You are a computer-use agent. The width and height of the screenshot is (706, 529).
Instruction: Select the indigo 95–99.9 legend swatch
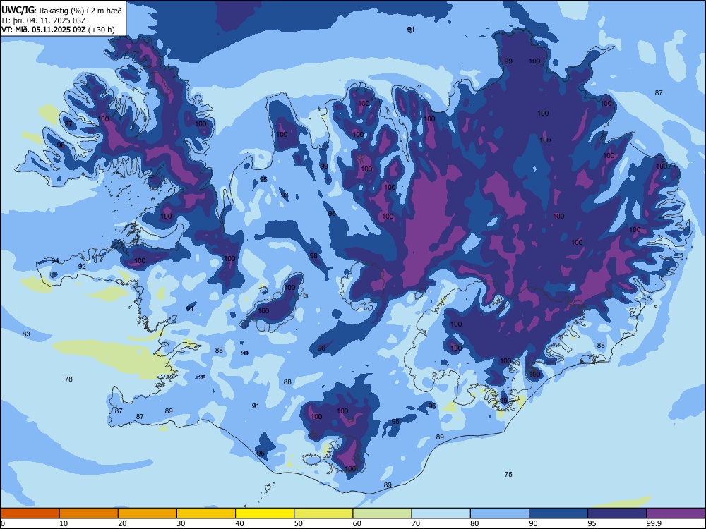[x=617, y=513]
